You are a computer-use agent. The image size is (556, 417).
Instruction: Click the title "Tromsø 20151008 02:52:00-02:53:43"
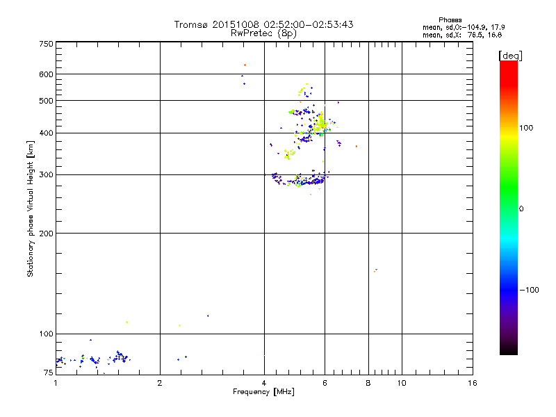pos(263,24)
